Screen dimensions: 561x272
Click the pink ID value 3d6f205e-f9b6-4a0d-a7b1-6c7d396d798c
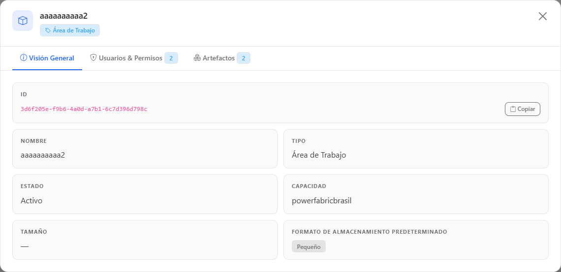[84, 109]
